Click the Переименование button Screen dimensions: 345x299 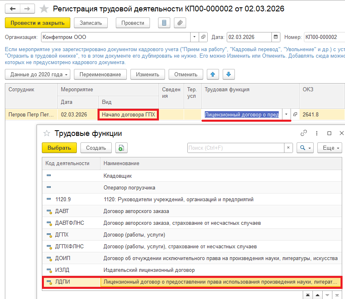tap(100, 75)
